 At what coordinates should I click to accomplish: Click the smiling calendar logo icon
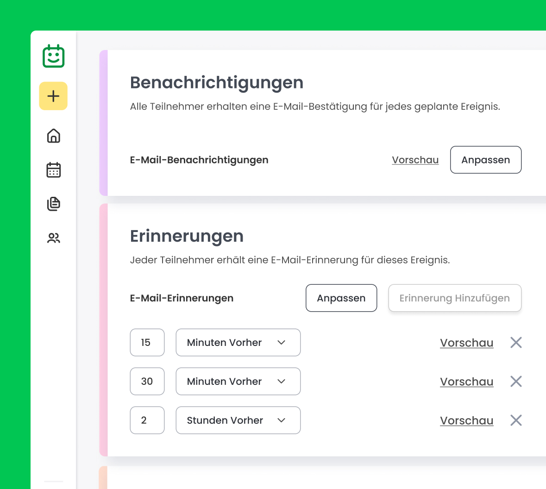(x=53, y=56)
